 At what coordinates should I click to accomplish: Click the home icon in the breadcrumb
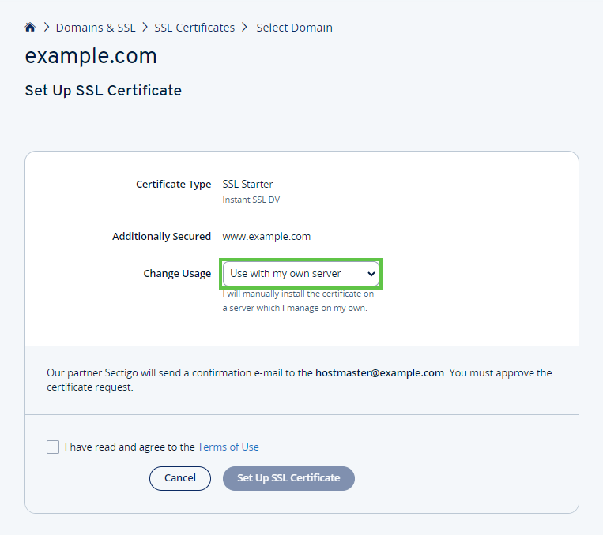[x=30, y=28]
